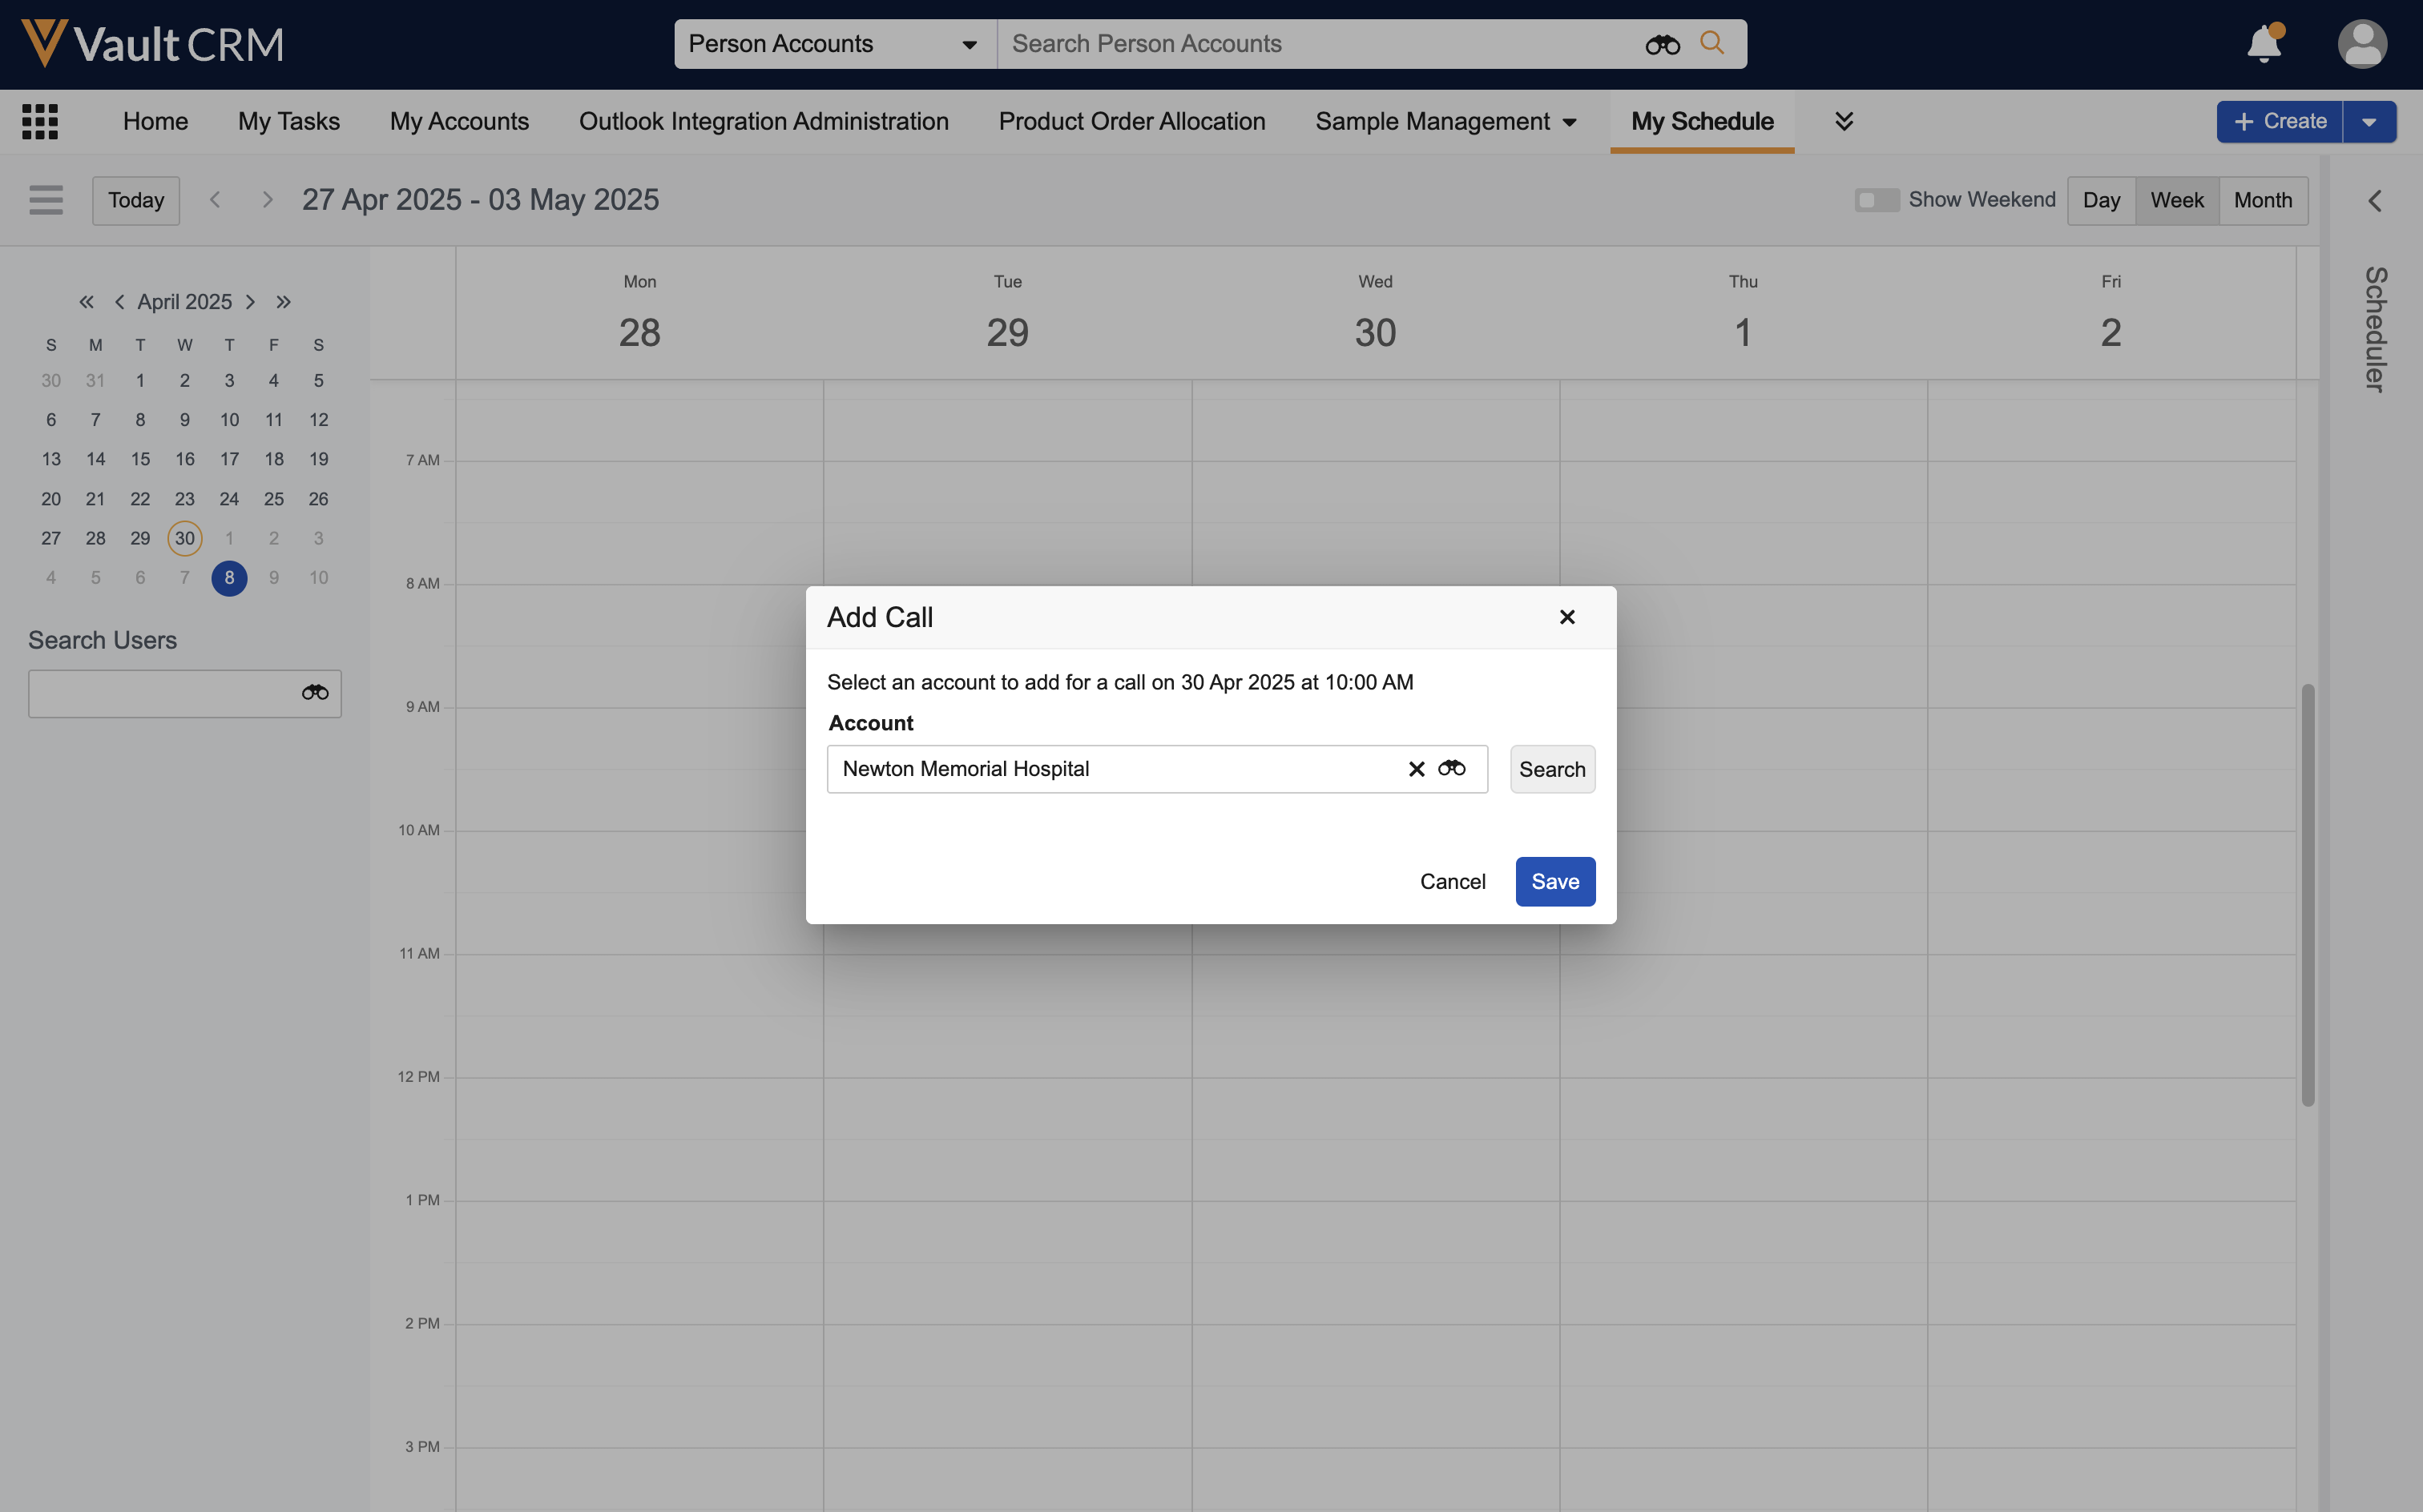Toggle the hamburger sidebar menu icon
The image size is (2423, 1512).
click(x=46, y=200)
